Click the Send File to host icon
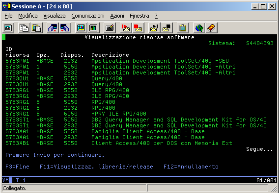The width and height of the screenshot is (279, 193). (53, 28)
